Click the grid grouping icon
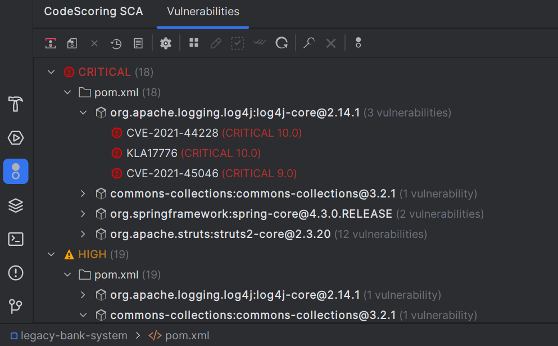Viewport: 558px width, 346px height. click(194, 43)
